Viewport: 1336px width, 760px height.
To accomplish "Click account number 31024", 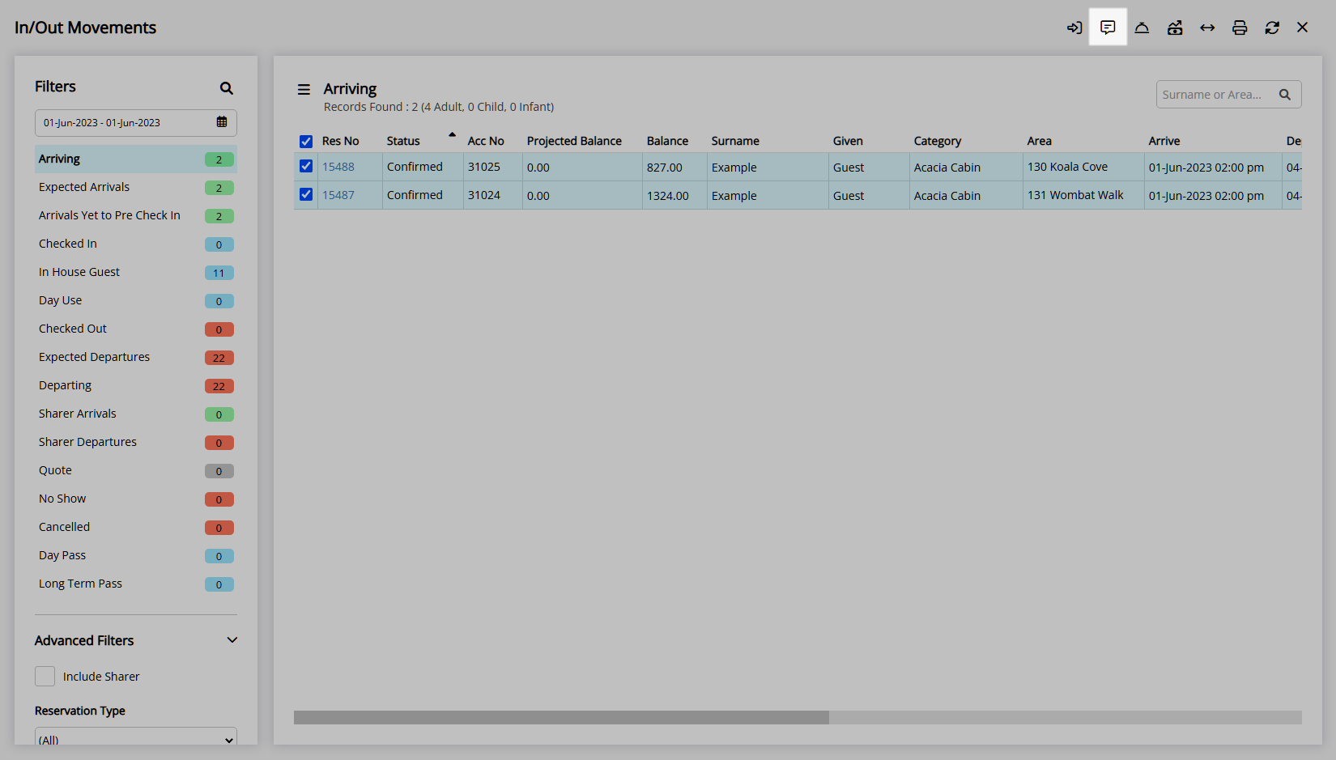I will pos(484,195).
